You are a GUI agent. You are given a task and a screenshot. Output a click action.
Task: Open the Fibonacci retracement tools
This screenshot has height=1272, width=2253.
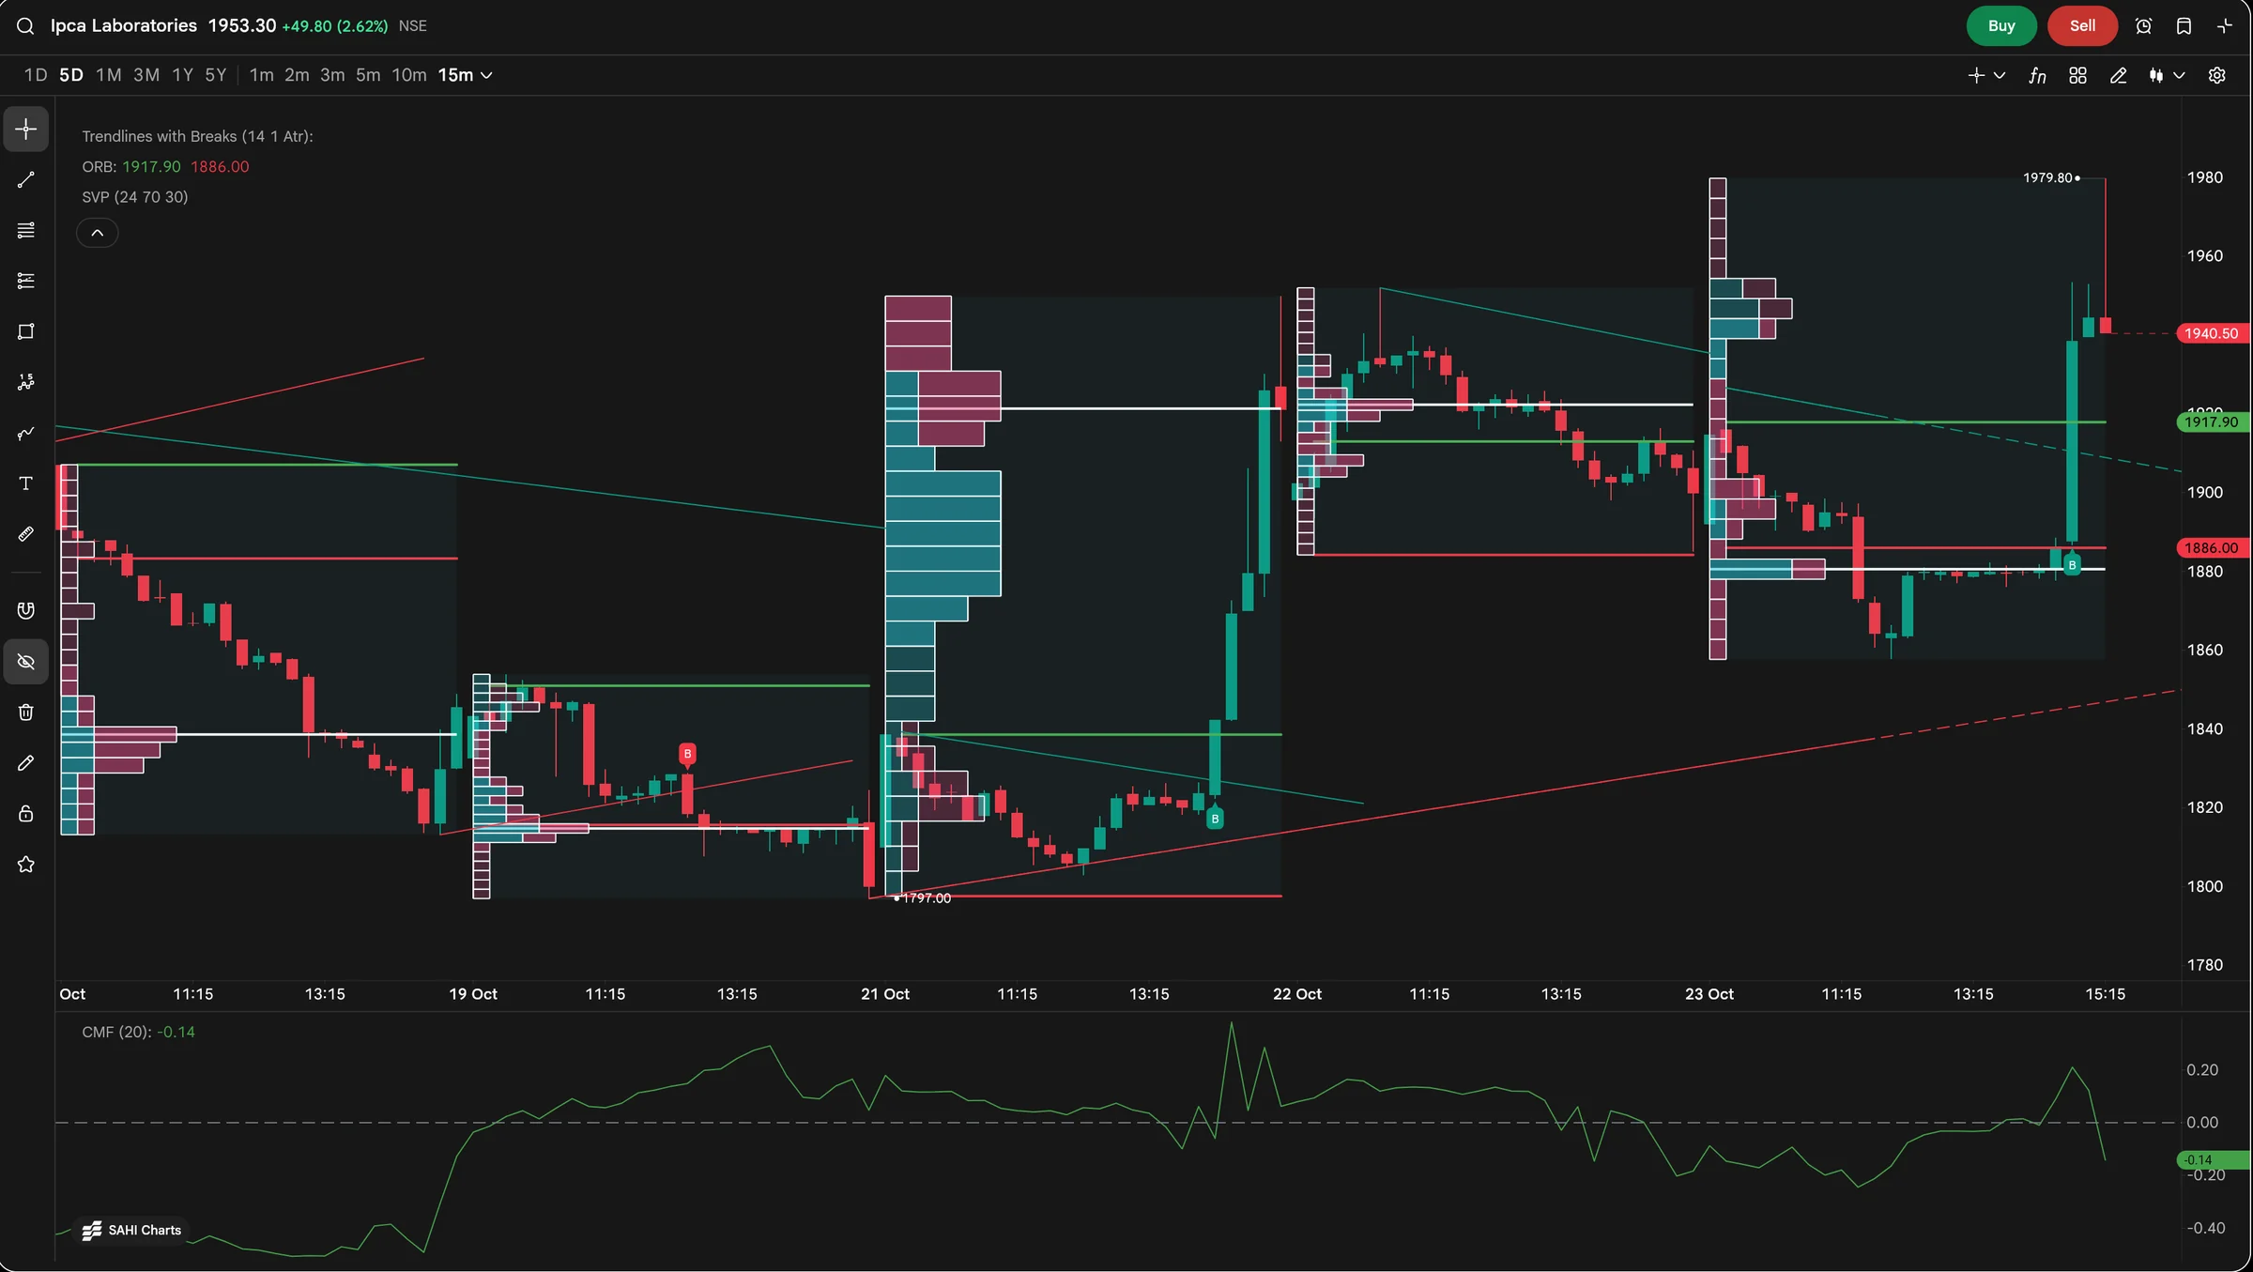click(26, 281)
